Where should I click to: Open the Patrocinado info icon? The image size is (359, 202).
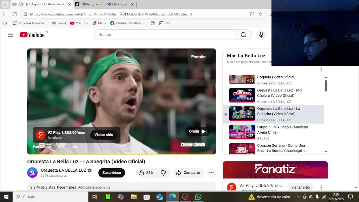pyautogui.click(x=54, y=147)
